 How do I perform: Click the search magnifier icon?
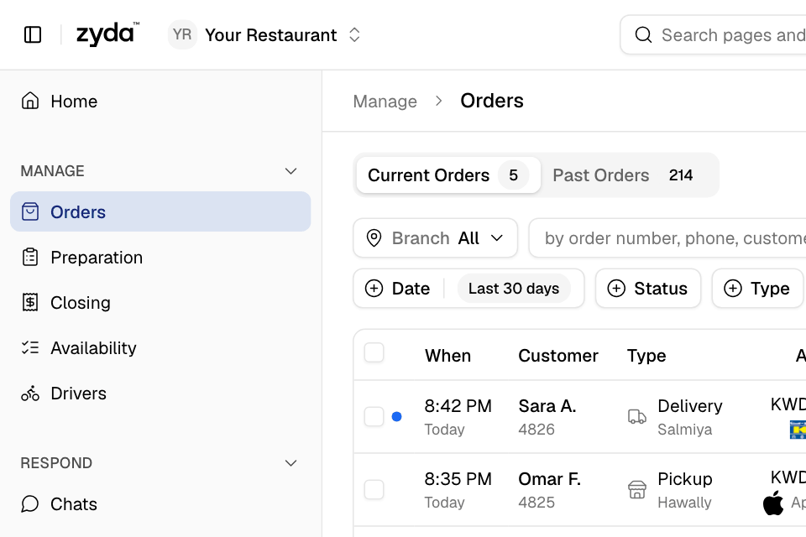(x=643, y=35)
